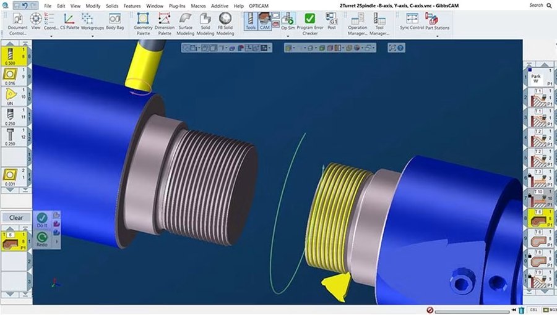
Task: Select the 0.031 insert tool tile
Action: coord(14,177)
